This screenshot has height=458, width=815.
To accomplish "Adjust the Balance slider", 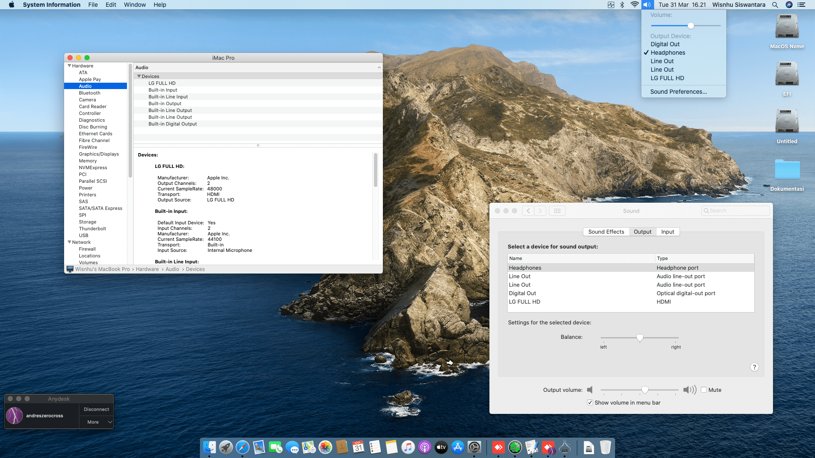I will [640, 338].
